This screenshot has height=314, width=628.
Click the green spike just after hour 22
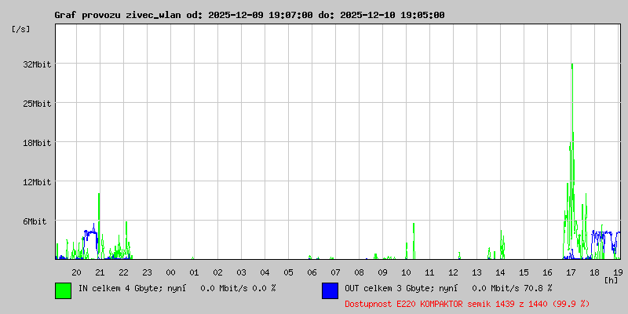tap(126, 239)
